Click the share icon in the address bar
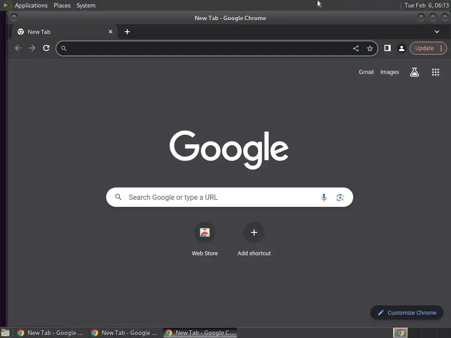The height and width of the screenshot is (338, 451). [356, 48]
